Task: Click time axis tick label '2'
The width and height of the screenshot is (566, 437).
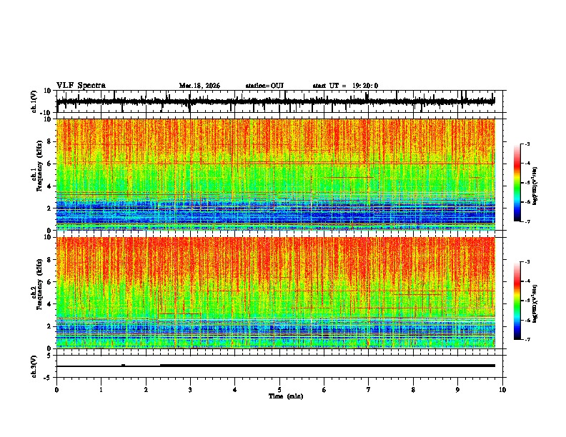Action: coord(146,390)
